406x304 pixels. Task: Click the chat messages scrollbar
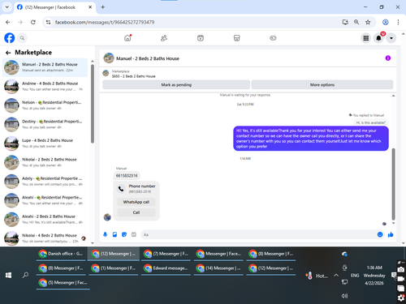pyautogui.click(x=393, y=184)
